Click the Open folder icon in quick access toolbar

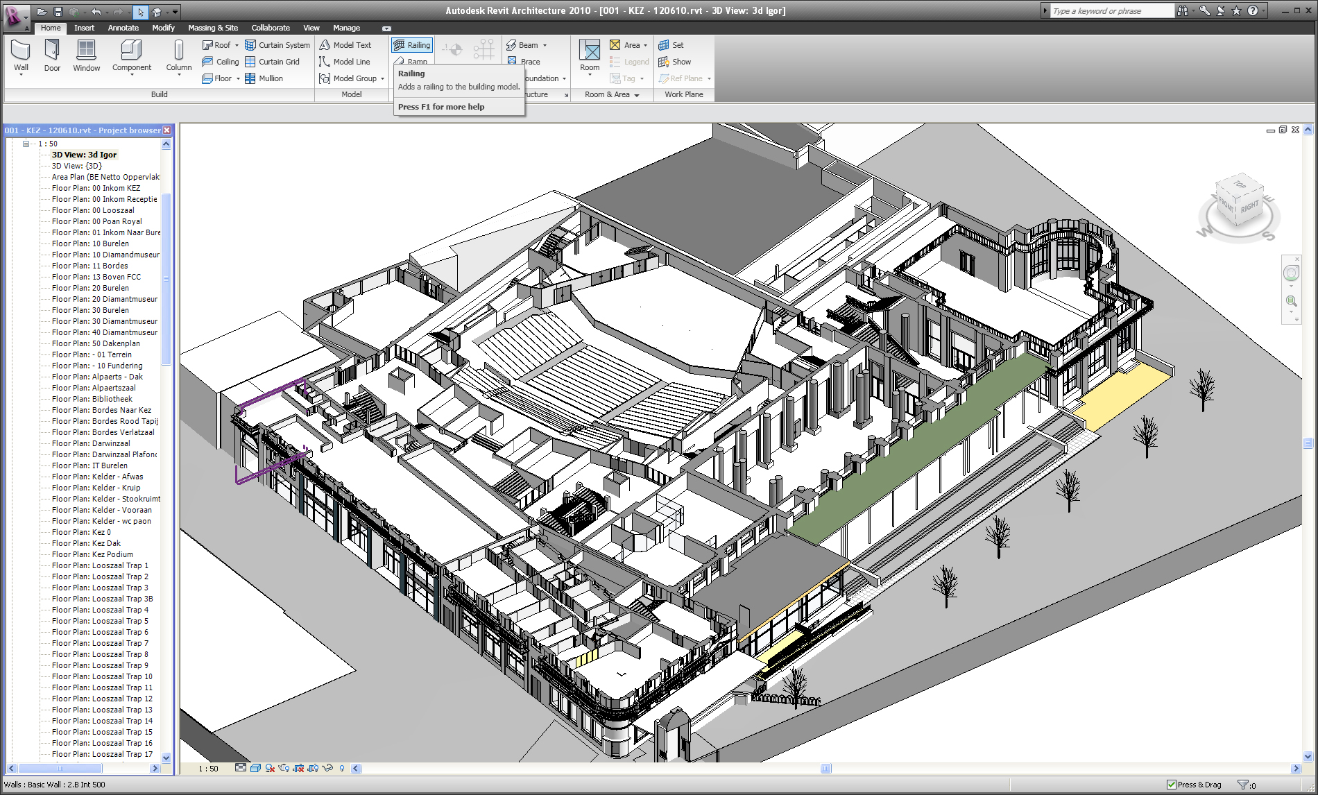(42, 11)
